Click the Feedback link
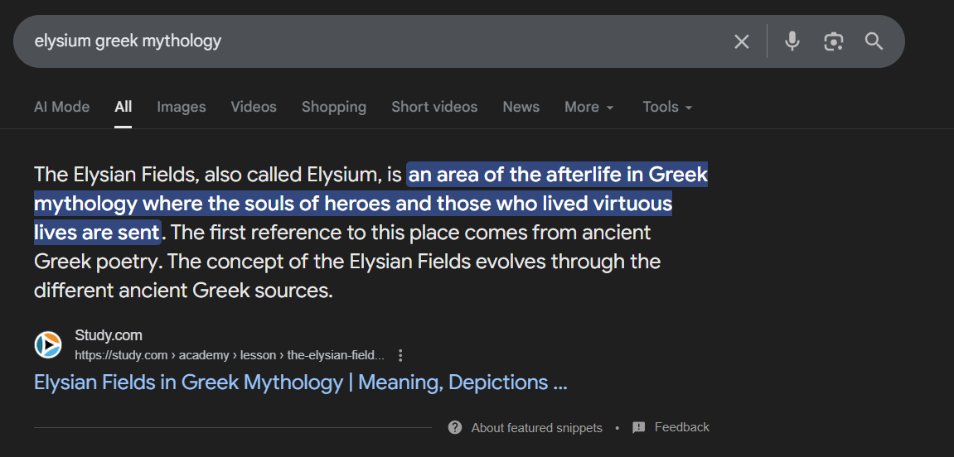Image resolution: width=954 pixels, height=457 pixels. tap(681, 427)
